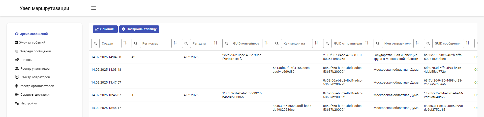The image size is (484, 117).
Task: Focus the GUID сообщения filter field
Action: [448, 43]
